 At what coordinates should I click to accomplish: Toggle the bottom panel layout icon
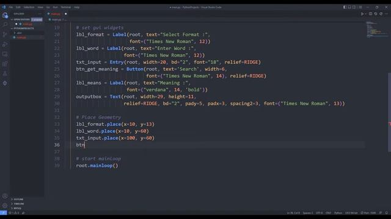click(349, 7)
